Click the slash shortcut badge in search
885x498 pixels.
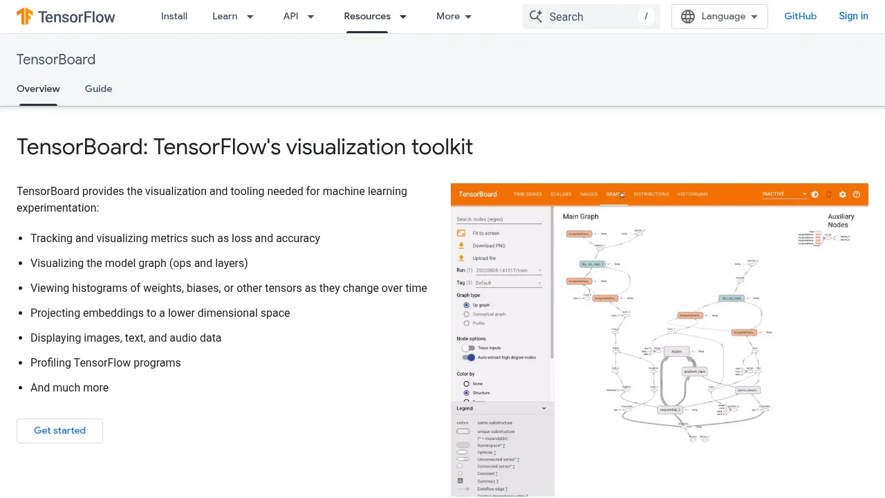646,17
